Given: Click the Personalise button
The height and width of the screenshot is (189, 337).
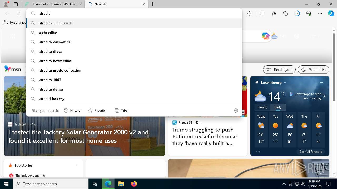Looking at the screenshot, I should coord(314,70).
